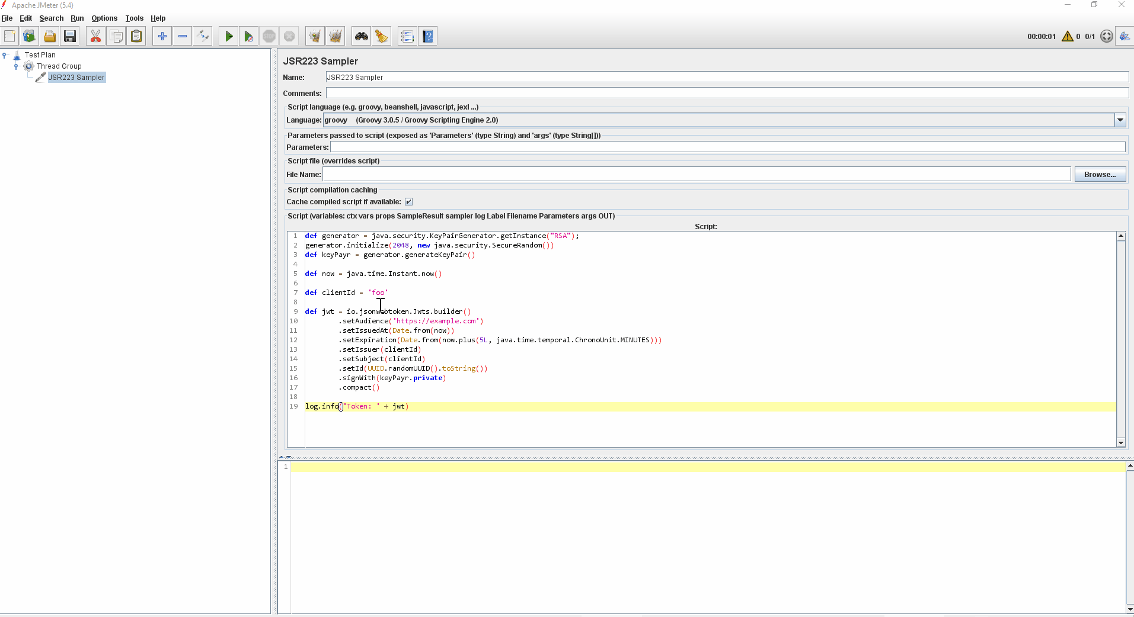1134x617 pixels.
Task: Create a new test plan with the New icon
Action: click(9, 36)
